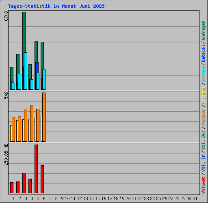
Task: Click day 28 on the x-axis
Action: click(177, 199)
